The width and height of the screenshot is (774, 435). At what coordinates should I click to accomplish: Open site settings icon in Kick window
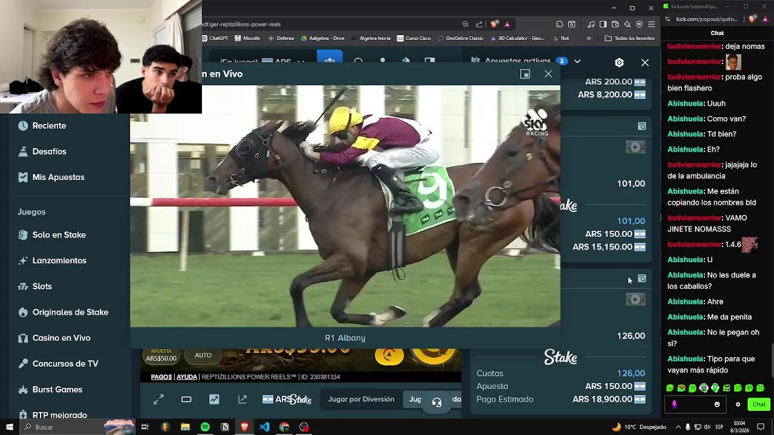point(668,19)
